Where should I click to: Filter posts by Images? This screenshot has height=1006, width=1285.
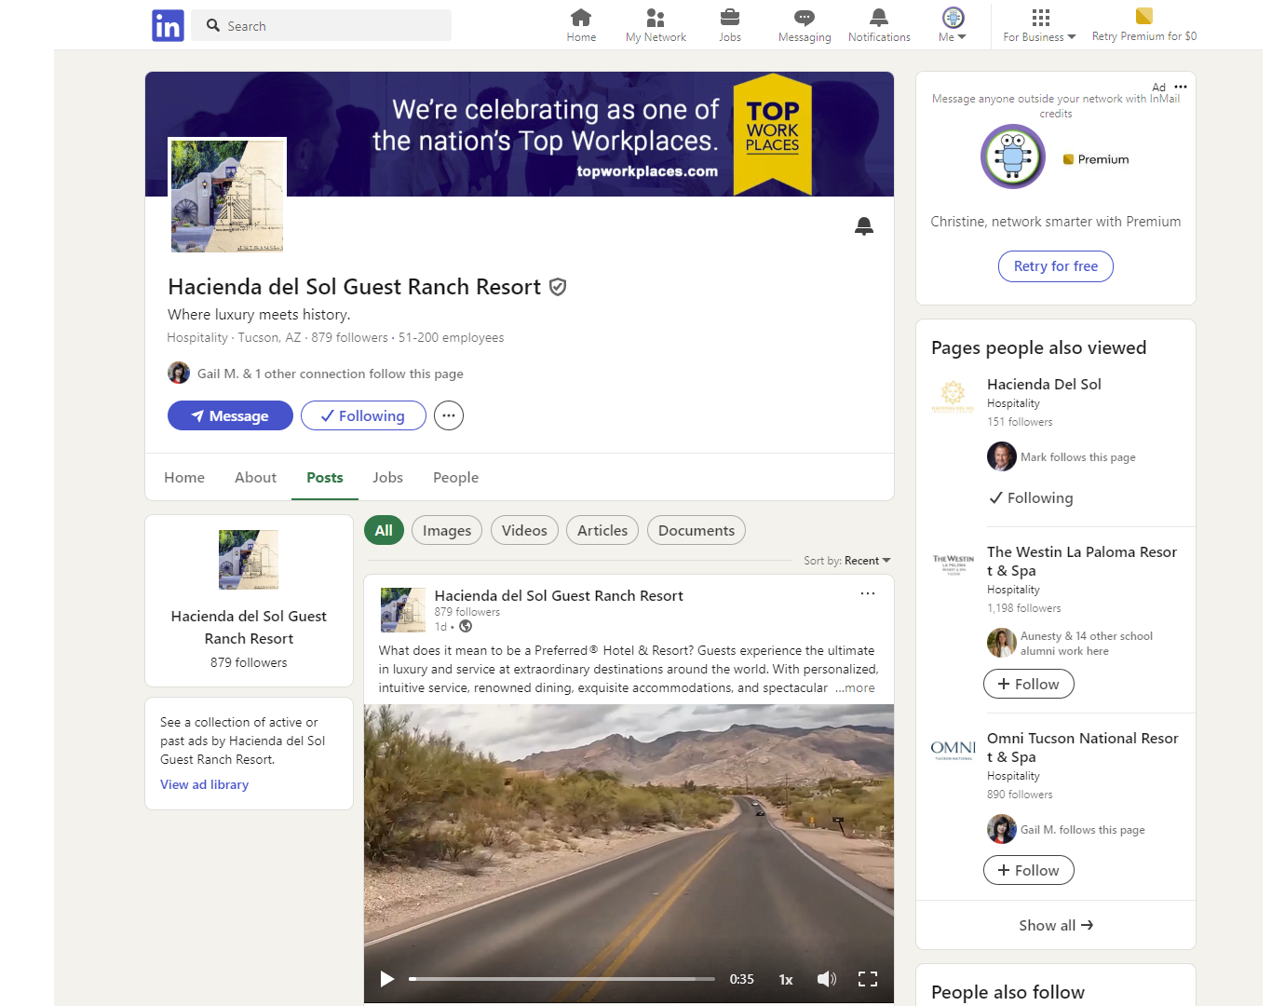pos(447,530)
